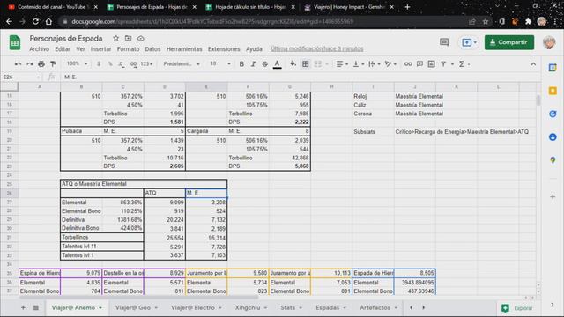Image resolution: width=564 pixels, height=317 pixels.
Task: Open the zoom 100% dropdown
Action: click(x=77, y=63)
